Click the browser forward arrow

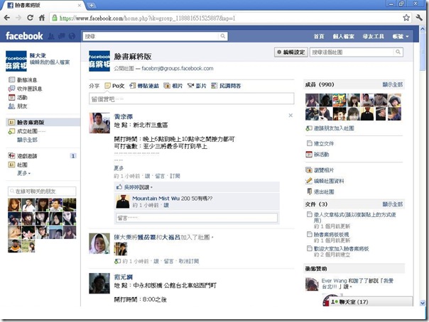click(x=18, y=18)
